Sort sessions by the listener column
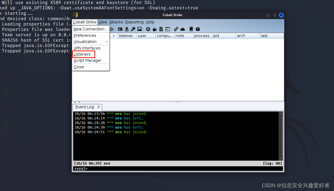The image size is (334, 191). coord(127,36)
